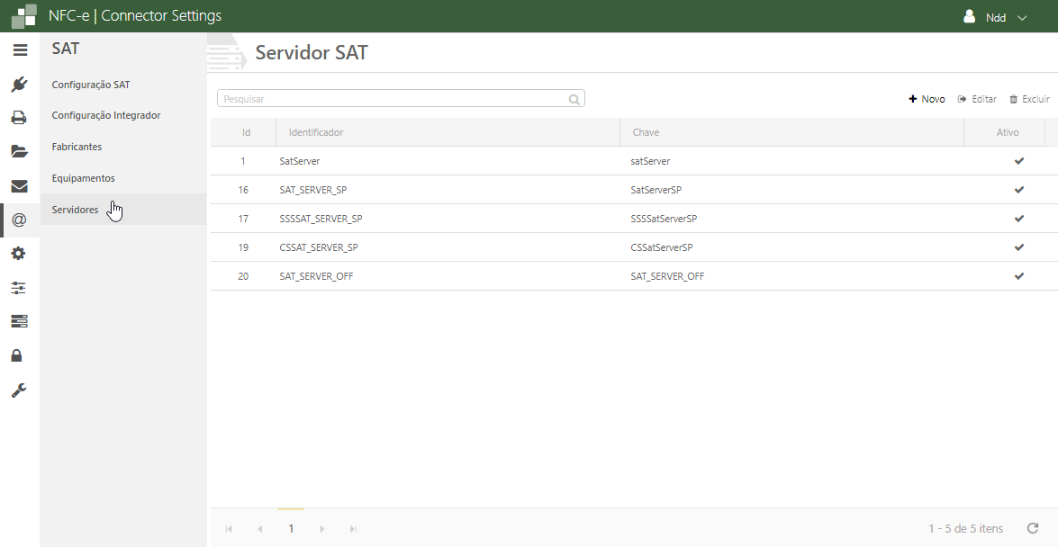Expand the Ndd user dropdown

pos(995,17)
